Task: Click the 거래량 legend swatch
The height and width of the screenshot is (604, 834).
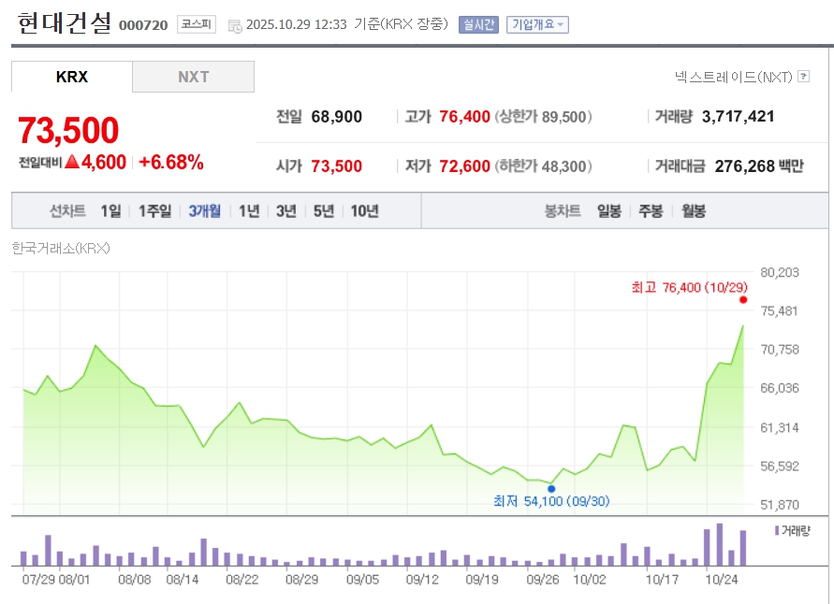Action: [x=776, y=530]
